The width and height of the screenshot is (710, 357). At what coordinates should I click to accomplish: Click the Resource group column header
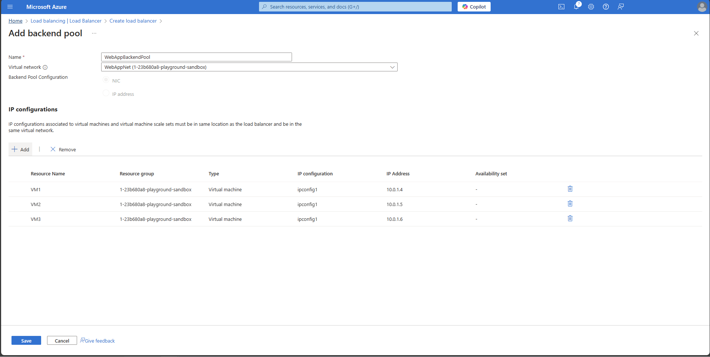[x=137, y=174]
